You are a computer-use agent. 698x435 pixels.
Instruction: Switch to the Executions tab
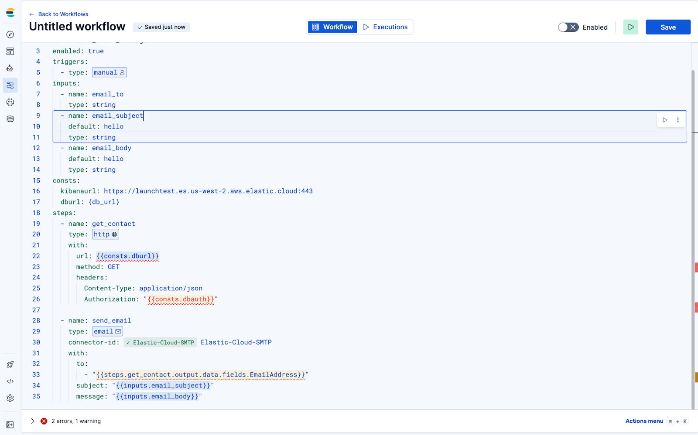(x=386, y=27)
